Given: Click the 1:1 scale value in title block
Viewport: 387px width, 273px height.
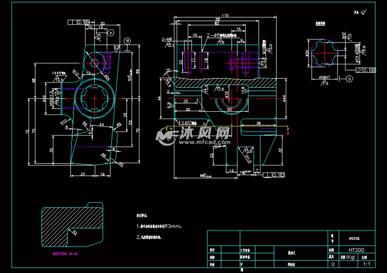Looking at the screenshot, I should [367, 264].
